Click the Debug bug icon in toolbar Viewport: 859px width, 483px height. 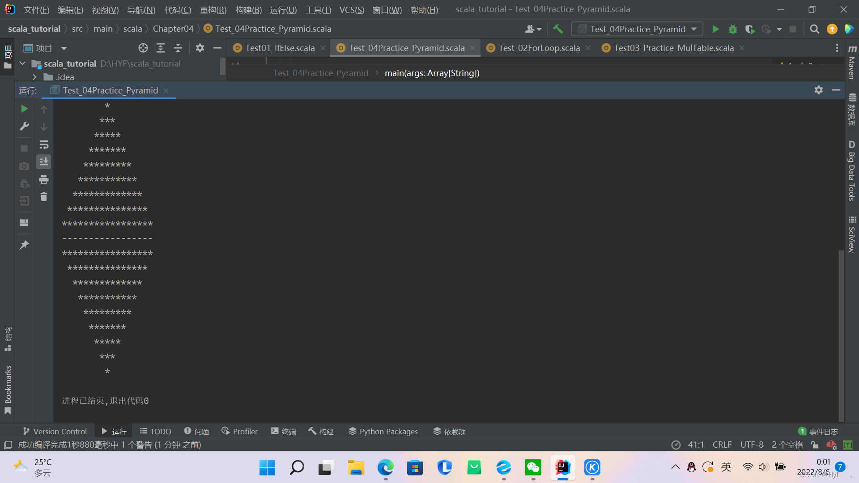pos(732,29)
